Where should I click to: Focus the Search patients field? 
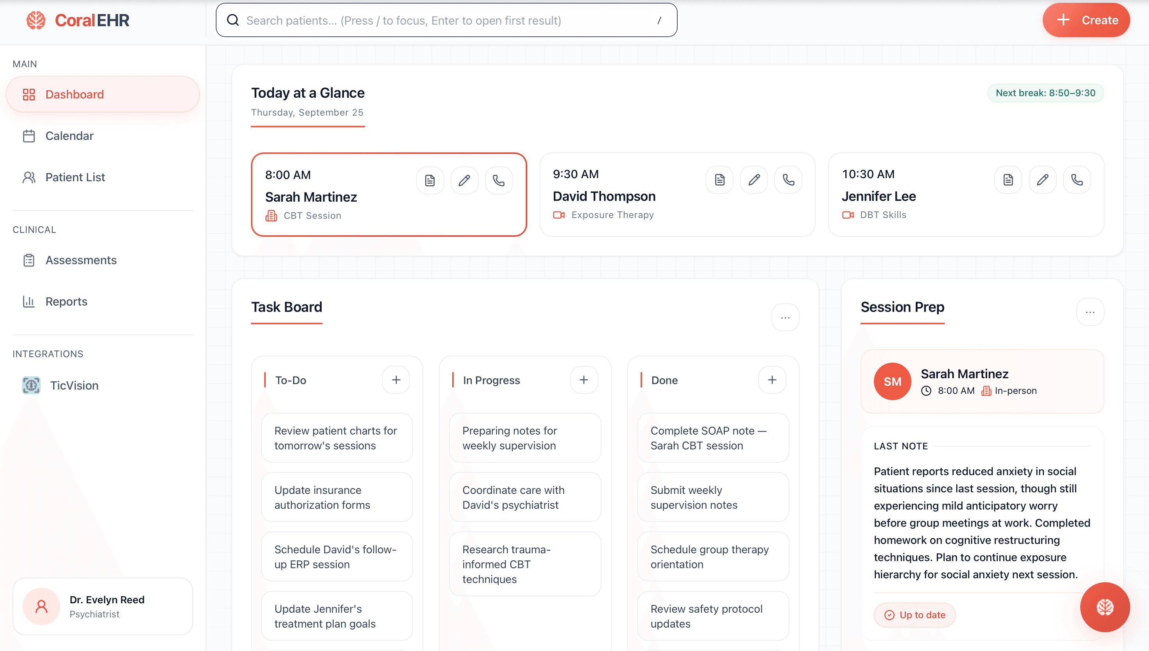[x=446, y=21]
